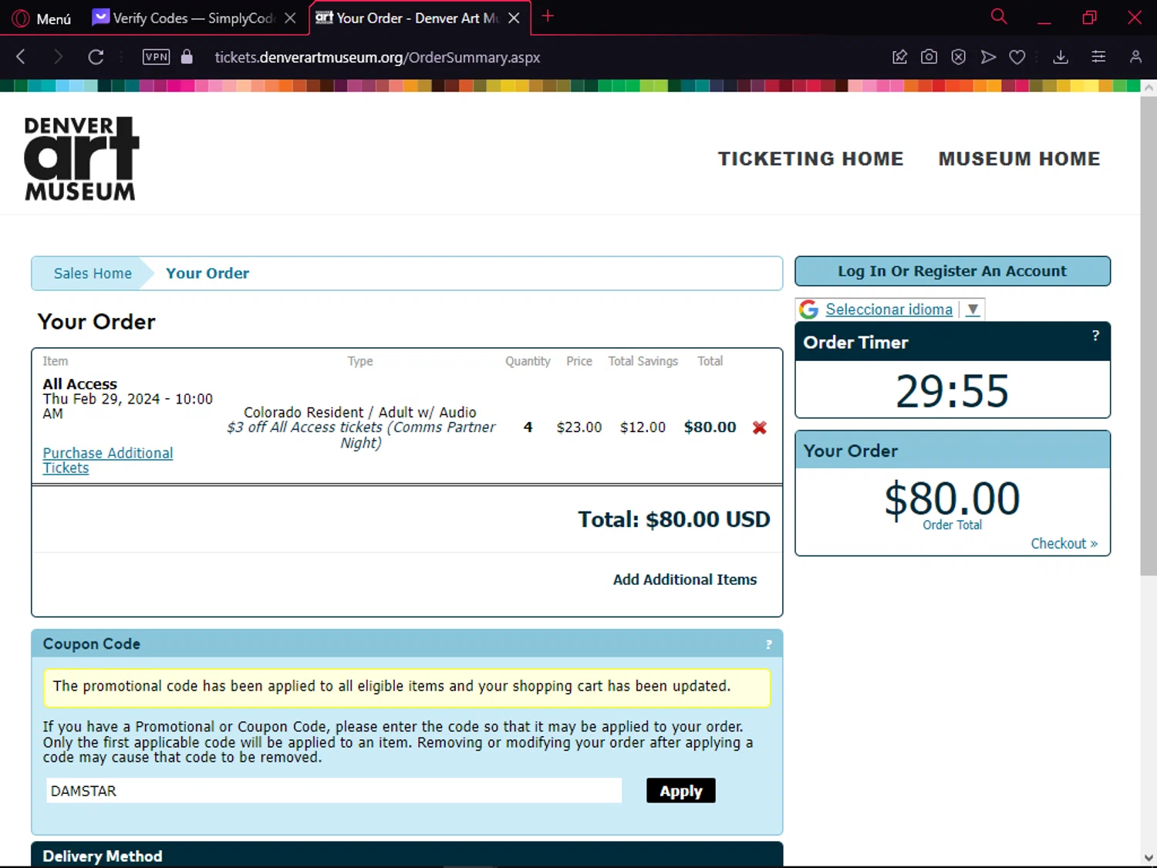Open a new browser tab
The width and height of the screenshot is (1157, 868).
pyautogui.click(x=548, y=16)
